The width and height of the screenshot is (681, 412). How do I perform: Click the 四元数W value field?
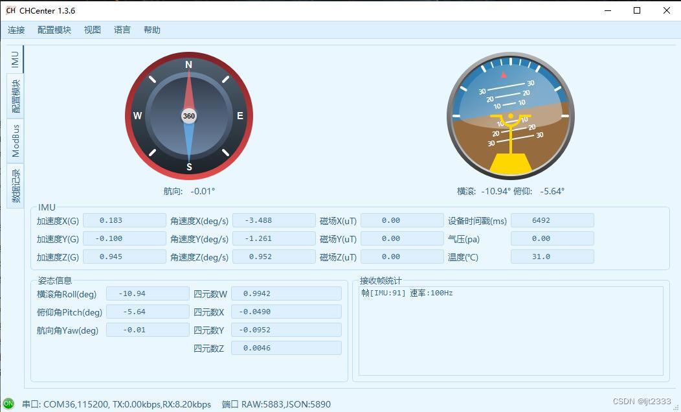(x=286, y=293)
